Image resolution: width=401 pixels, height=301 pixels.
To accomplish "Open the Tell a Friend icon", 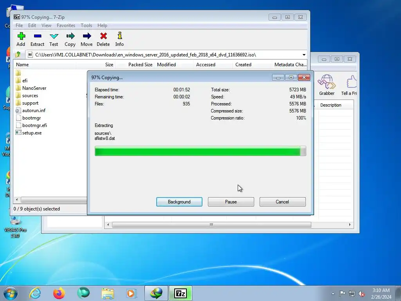I will tap(349, 85).
